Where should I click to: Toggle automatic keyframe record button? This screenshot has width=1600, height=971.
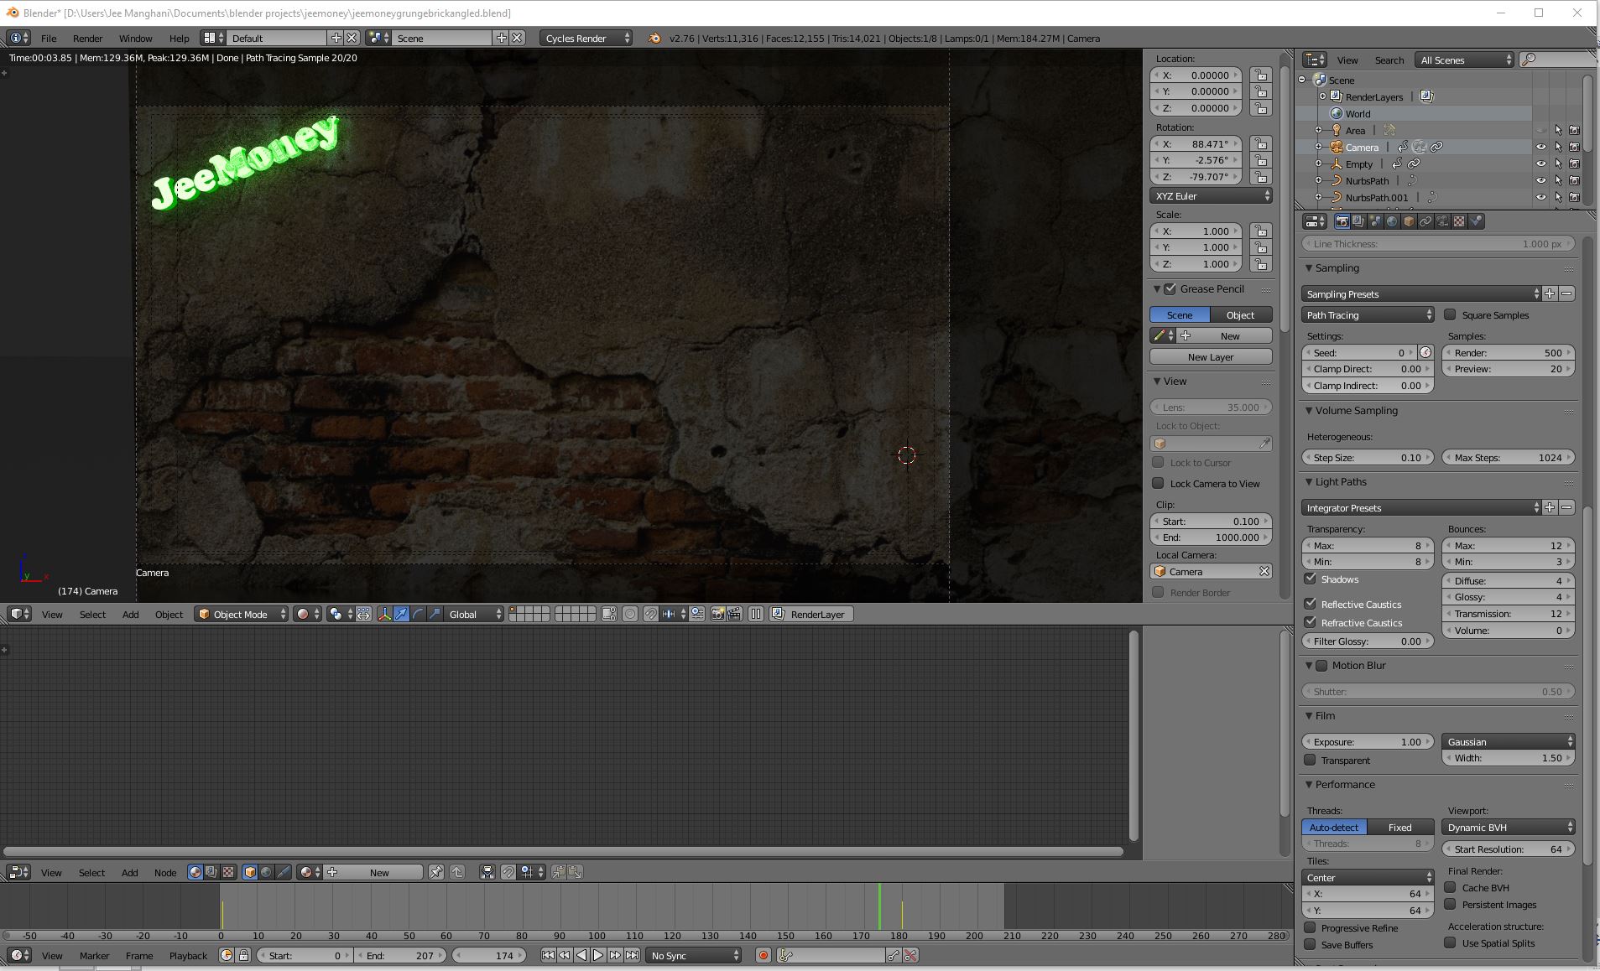[763, 955]
